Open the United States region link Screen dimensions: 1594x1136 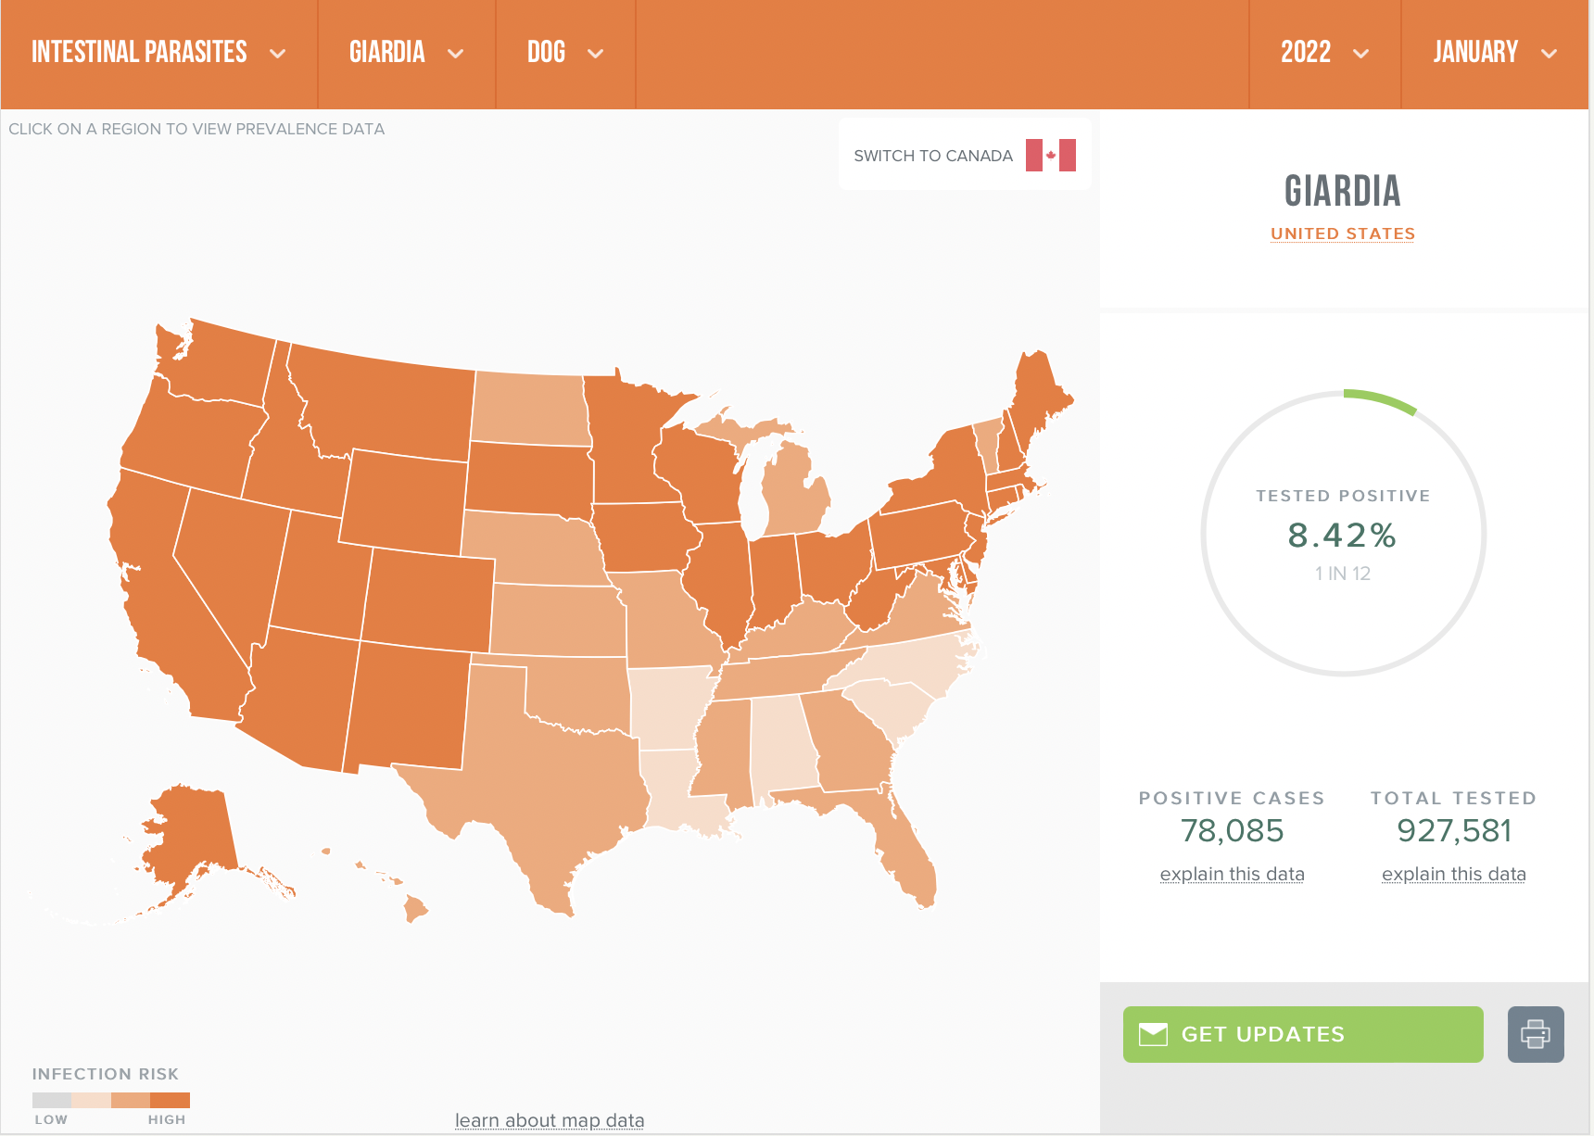pos(1343,234)
